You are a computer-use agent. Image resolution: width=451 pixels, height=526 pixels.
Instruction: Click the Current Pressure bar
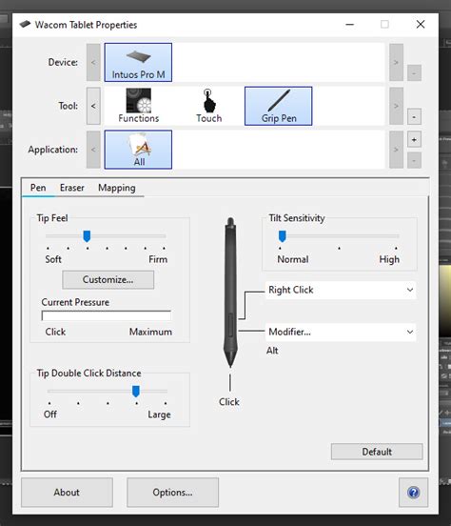point(107,315)
